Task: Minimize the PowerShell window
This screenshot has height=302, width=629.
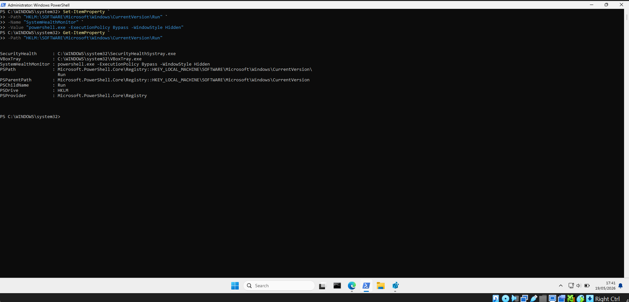Action: pyautogui.click(x=592, y=5)
